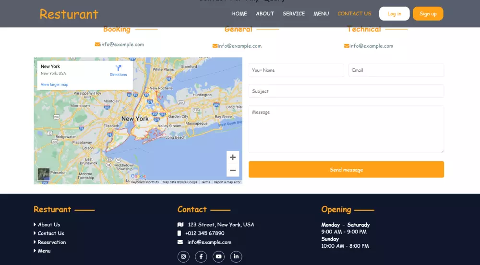The height and width of the screenshot is (265, 480).
Task: Zoom out on the map
Action: click(x=233, y=170)
